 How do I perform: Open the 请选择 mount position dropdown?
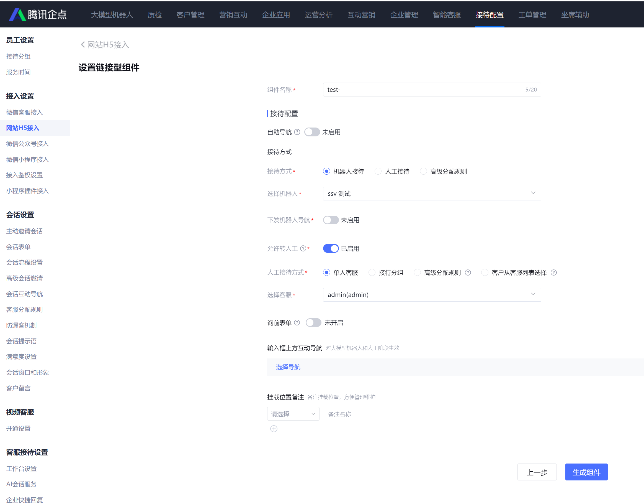click(293, 414)
